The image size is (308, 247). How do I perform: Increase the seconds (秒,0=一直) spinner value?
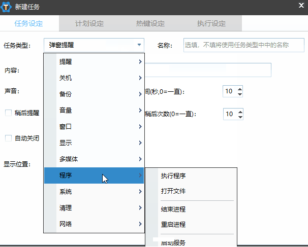pyautogui.click(x=240, y=89)
